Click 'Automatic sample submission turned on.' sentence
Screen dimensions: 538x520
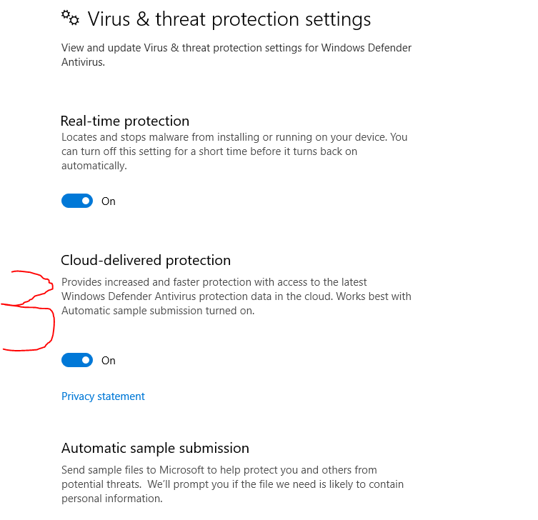tap(158, 311)
